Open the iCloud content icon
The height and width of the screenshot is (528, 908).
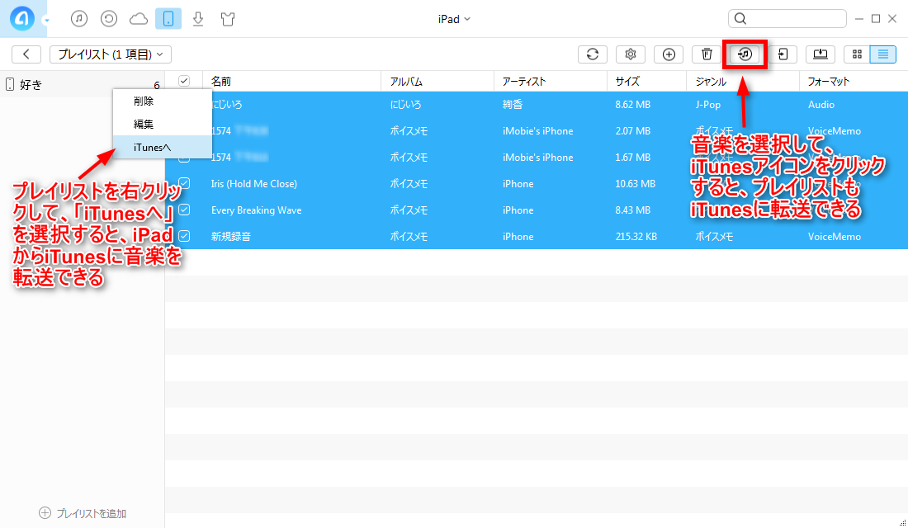pyautogui.click(x=139, y=19)
